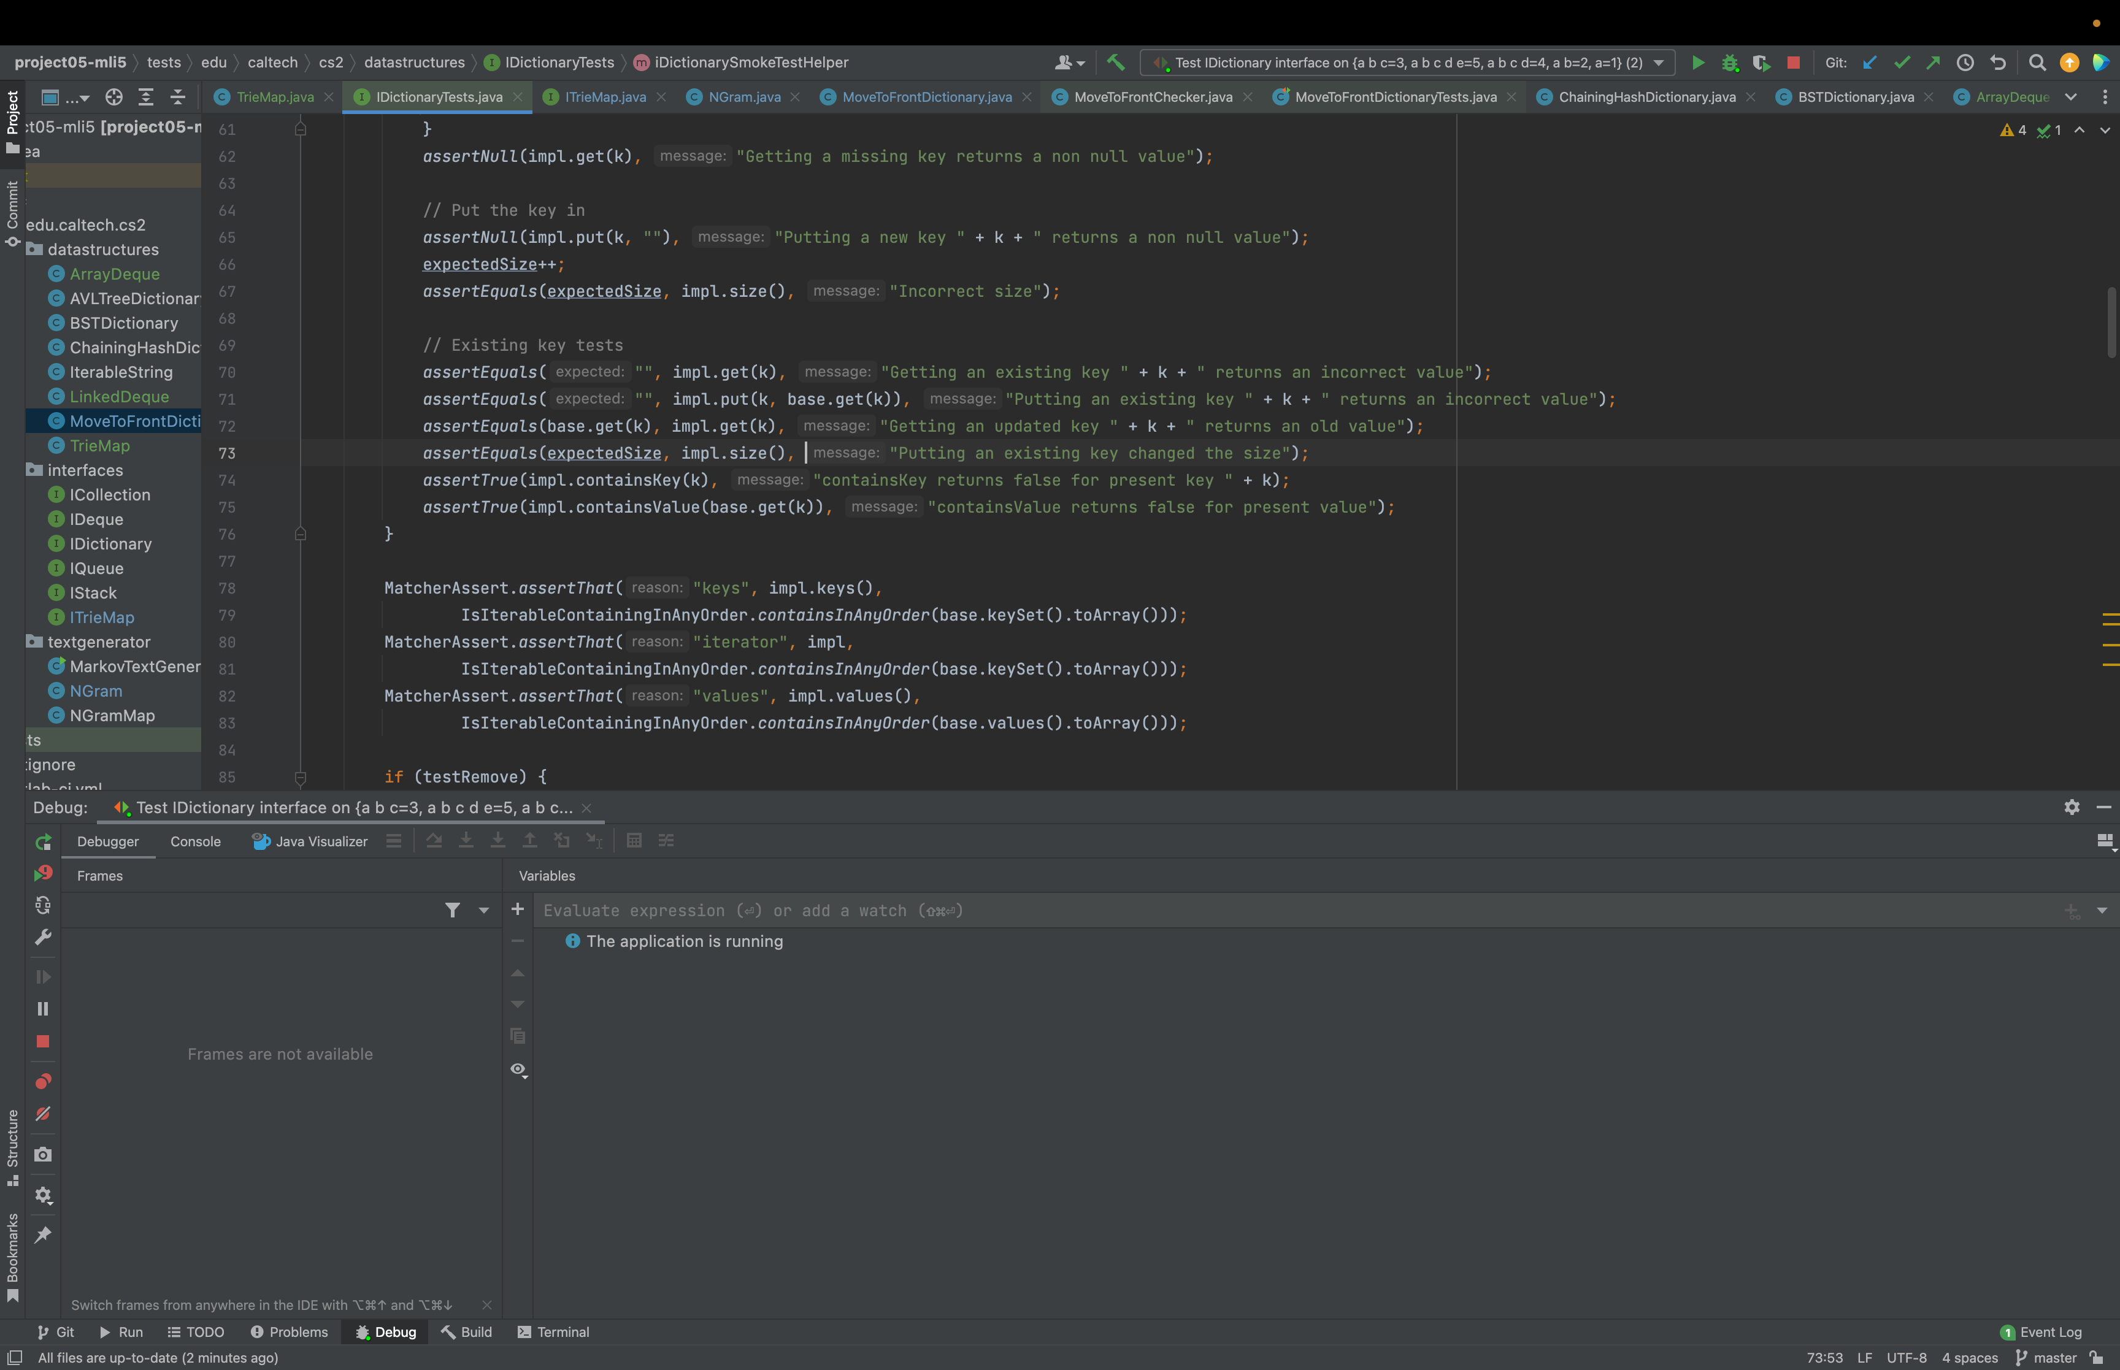The image size is (2120, 1370).
Task: Click the Build project hammer icon
Action: point(1116,63)
